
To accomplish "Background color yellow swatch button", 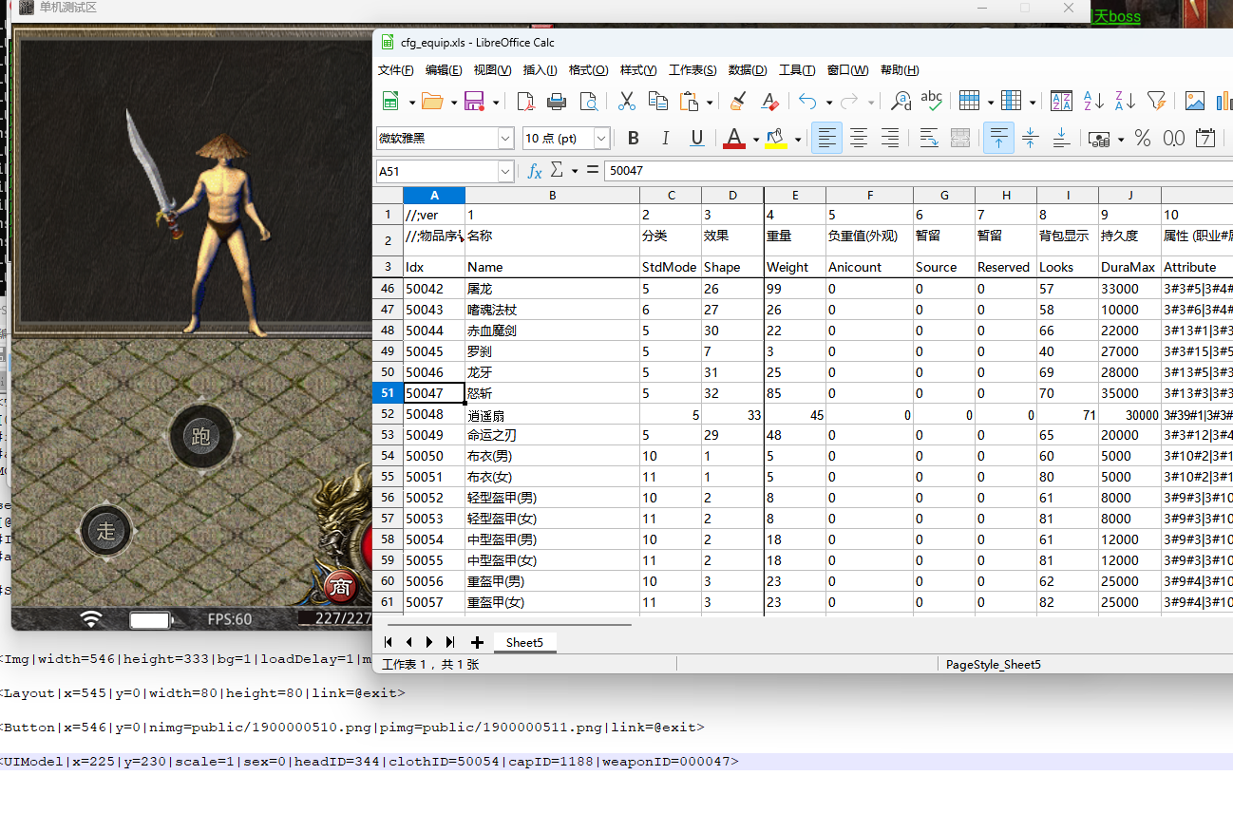I will pyautogui.click(x=776, y=139).
